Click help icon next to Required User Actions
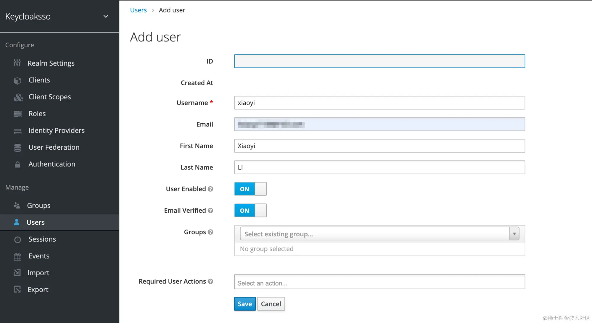592x323 pixels. tap(210, 281)
